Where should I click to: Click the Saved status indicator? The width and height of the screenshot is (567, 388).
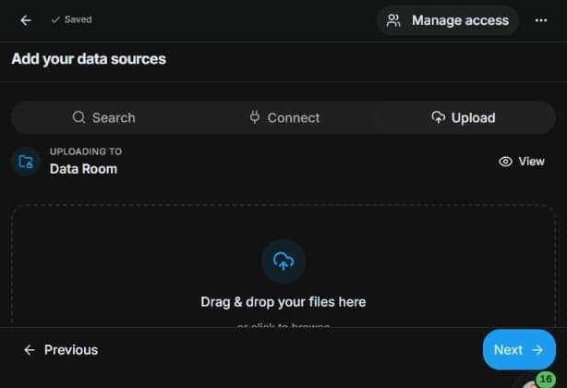click(72, 19)
